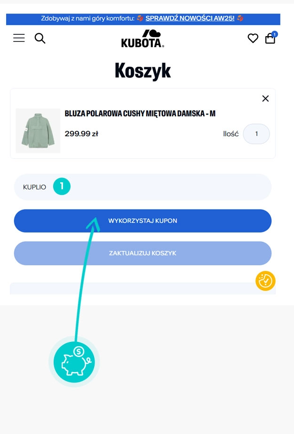294x434 pixels.
Task: Click the teal step badge labeled 1
Action: [x=62, y=186]
